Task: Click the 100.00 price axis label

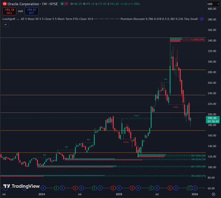Action: pos(212,167)
